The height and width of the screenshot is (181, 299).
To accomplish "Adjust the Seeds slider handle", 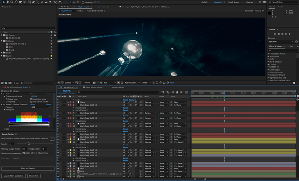I will pyautogui.click(x=29, y=144).
